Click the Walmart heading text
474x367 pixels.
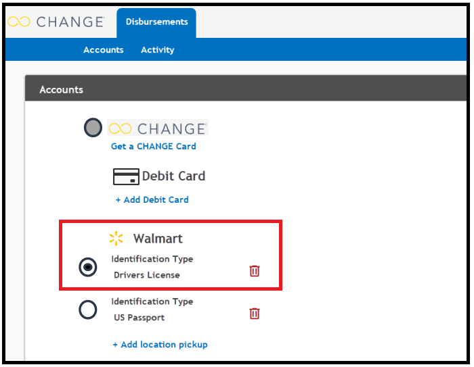(158, 239)
